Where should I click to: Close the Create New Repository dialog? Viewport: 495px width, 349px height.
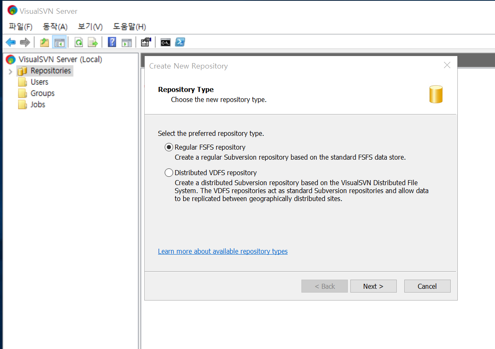tap(447, 65)
